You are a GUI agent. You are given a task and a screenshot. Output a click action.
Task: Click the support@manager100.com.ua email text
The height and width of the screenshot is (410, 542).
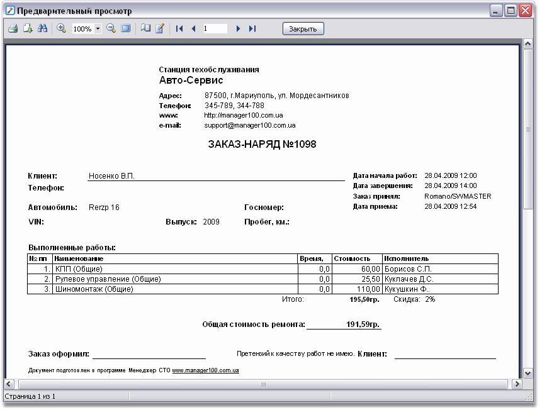(249, 125)
